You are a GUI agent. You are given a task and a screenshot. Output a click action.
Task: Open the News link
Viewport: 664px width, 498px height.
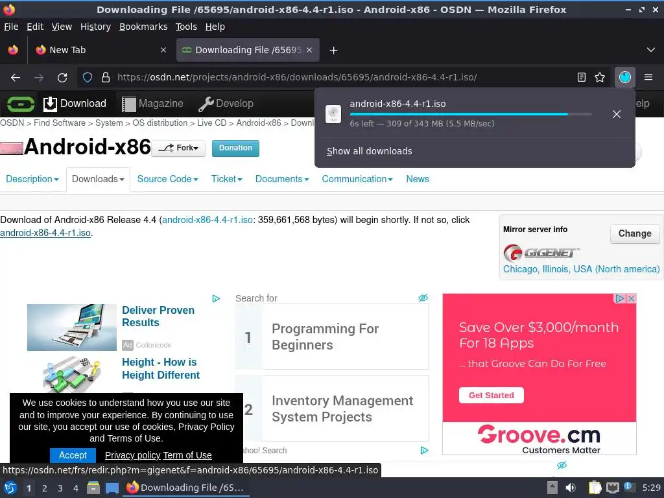(x=418, y=179)
